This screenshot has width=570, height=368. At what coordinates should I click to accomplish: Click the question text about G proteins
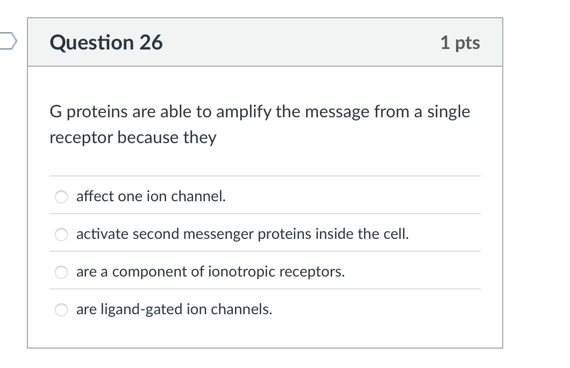click(x=259, y=124)
